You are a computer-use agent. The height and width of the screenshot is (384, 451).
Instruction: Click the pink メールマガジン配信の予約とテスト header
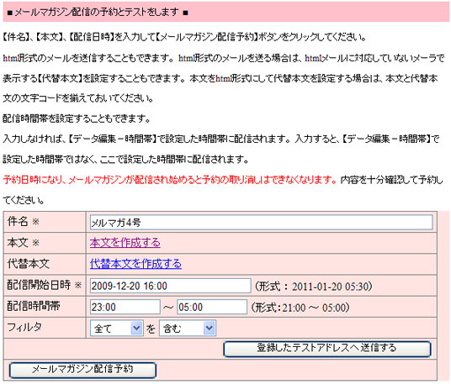(226, 13)
